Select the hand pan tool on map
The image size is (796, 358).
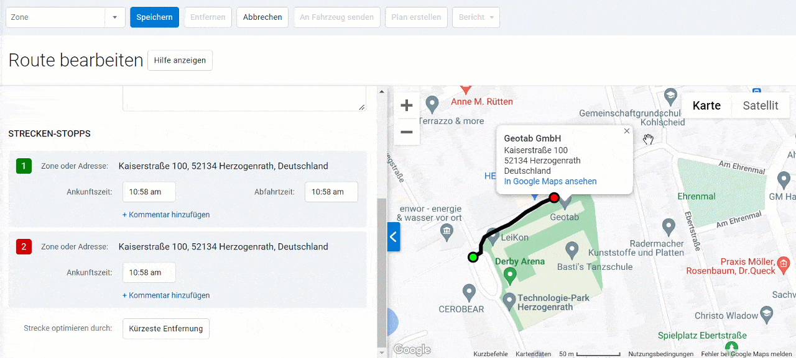648,139
